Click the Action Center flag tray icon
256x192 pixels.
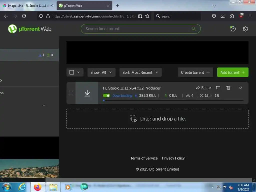pyautogui.click(x=225, y=187)
